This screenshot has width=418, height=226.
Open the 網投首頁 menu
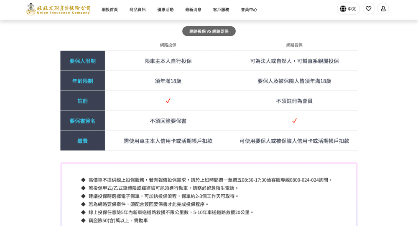pyautogui.click(x=110, y=10)
